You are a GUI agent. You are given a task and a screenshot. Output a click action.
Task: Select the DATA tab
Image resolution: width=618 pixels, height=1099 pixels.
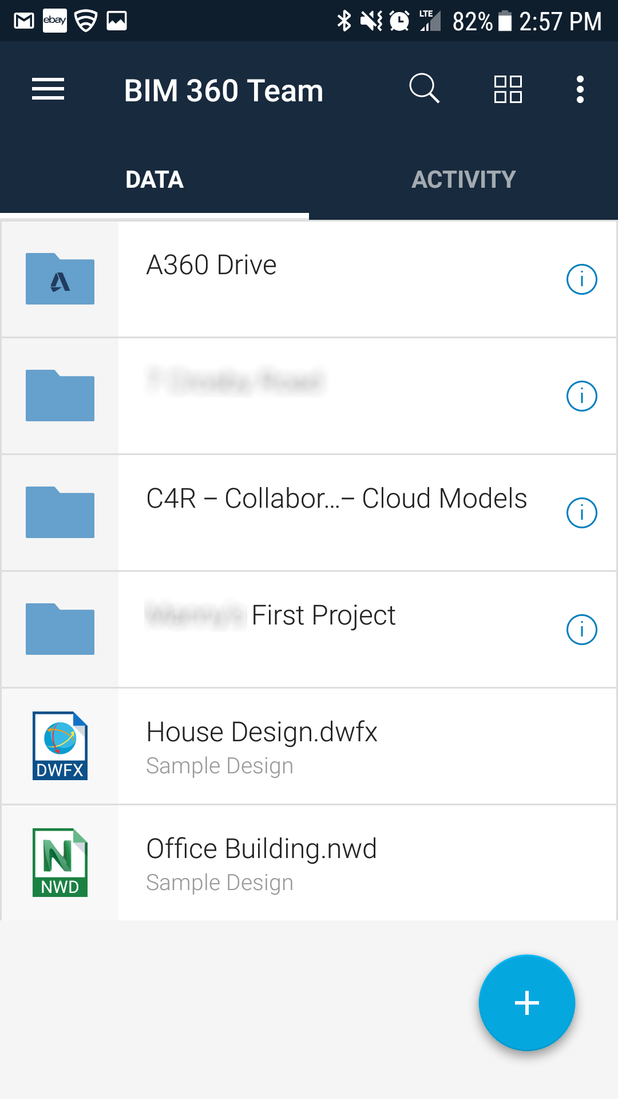pos(154,180)
